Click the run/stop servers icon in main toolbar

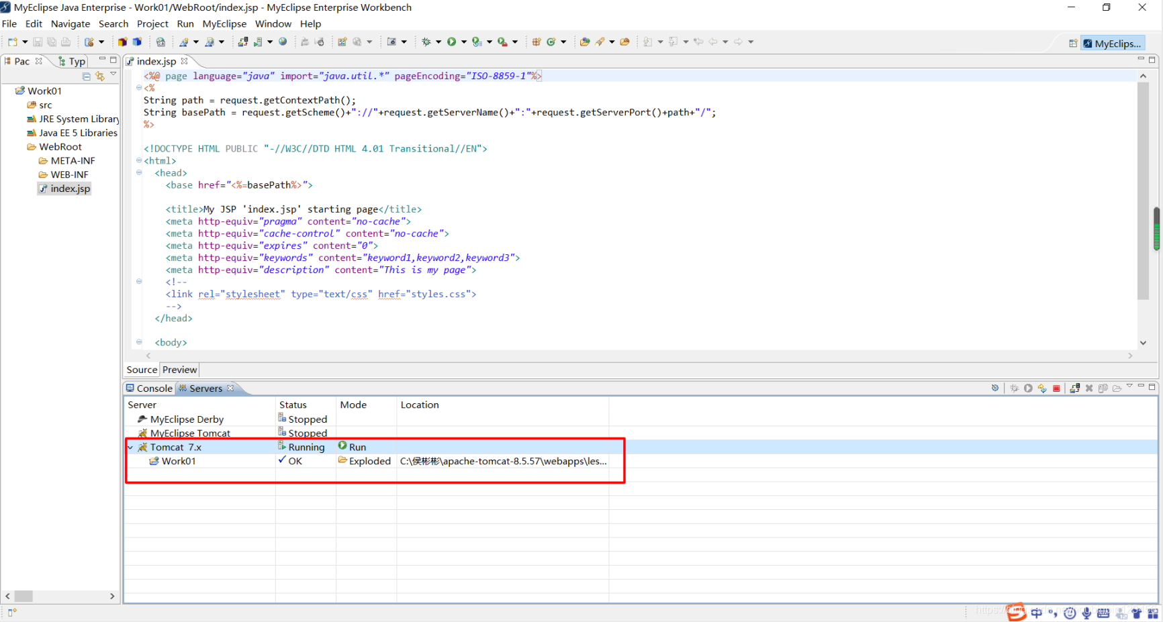258,42
